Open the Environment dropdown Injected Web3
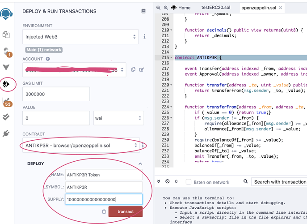The image size is (307, 224). [80, 37]
